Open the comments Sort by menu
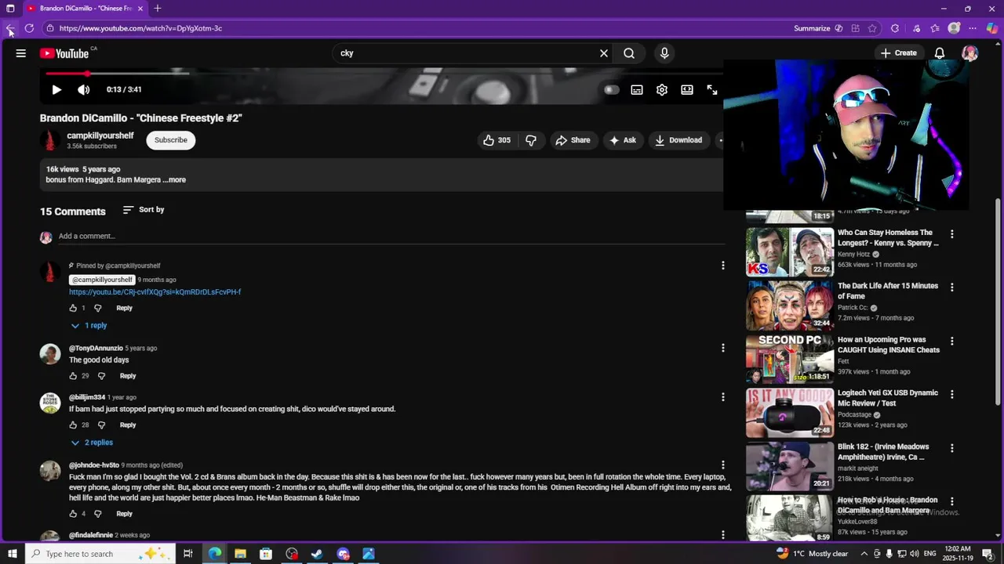 click(144, 210)
